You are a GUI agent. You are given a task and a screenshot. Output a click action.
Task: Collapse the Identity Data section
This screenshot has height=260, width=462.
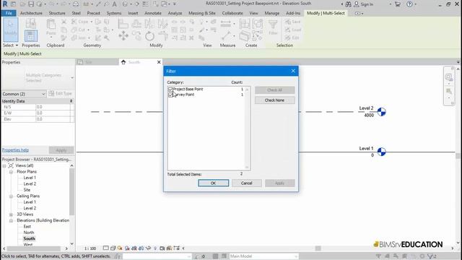[71, 101]
